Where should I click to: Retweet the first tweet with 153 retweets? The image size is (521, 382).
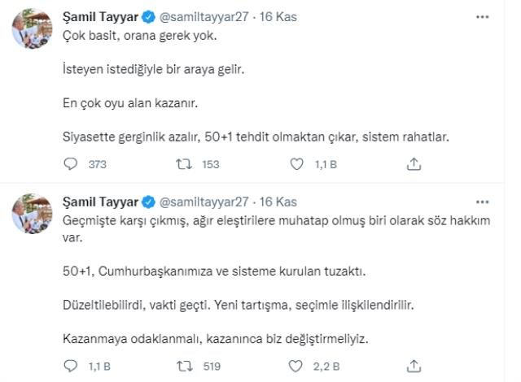184,164
